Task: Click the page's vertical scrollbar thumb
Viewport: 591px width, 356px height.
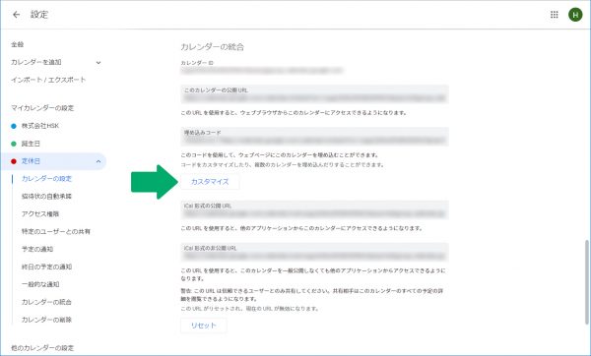Action: 587,282
